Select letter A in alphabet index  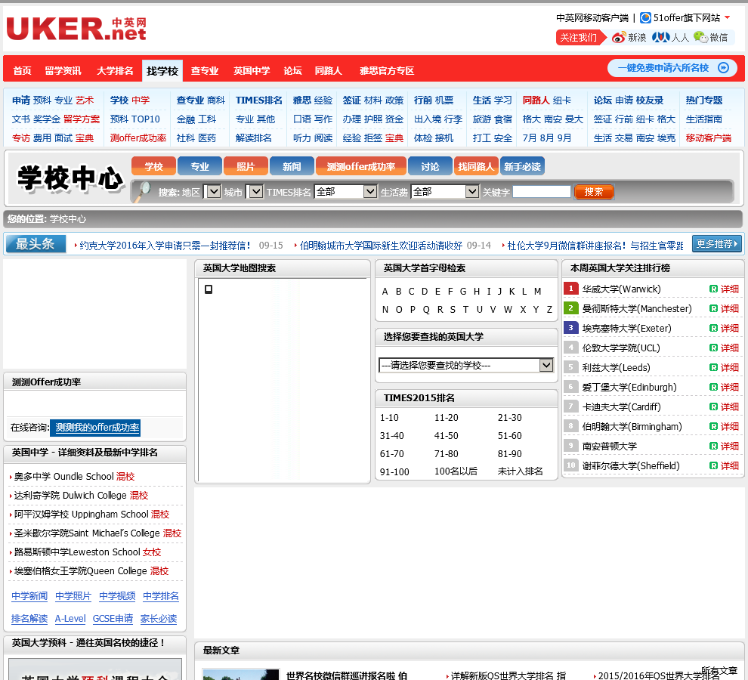[385, 291]
